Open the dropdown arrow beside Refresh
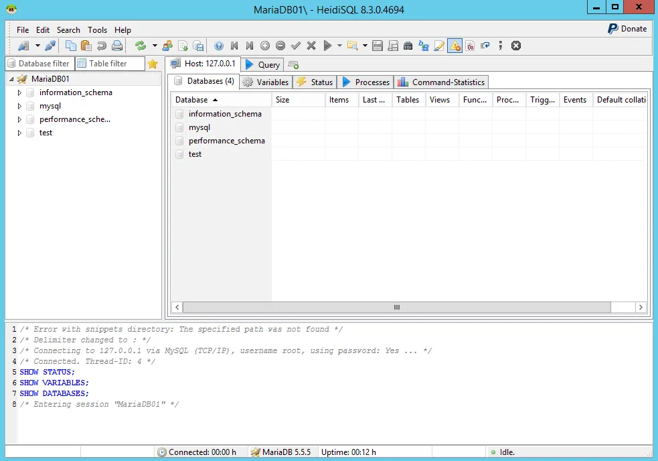Screen dimensions: 658x461 [155, 46]
